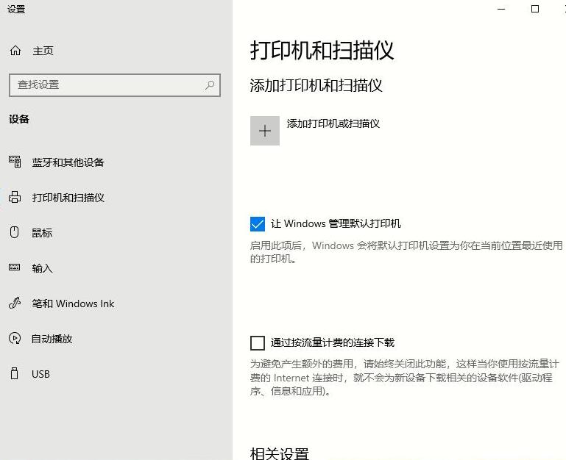Screen dimensions: 566x460
Task: Click the 设备 category heading
Action: (x=19, y=119)
